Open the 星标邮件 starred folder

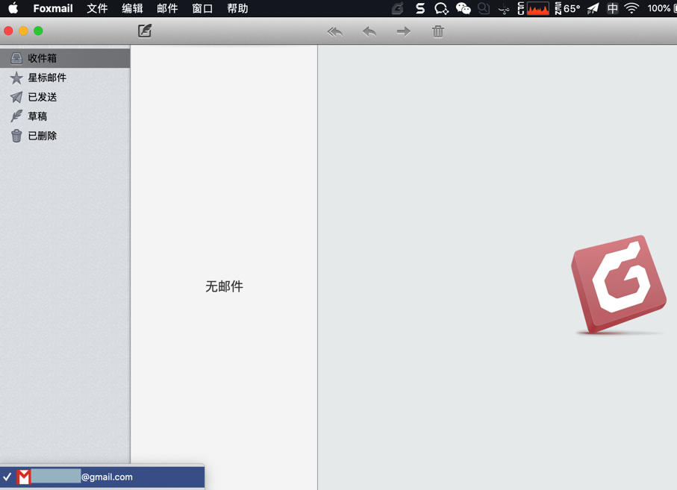coord(65,78)
